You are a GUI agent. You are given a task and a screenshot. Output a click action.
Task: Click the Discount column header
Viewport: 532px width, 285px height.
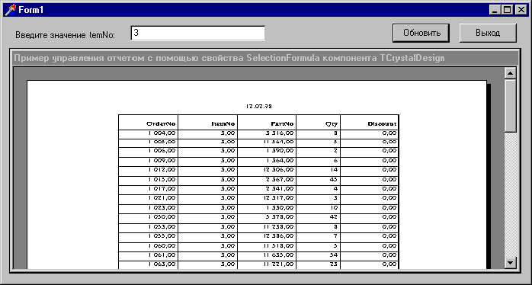[x=382, y=124]
